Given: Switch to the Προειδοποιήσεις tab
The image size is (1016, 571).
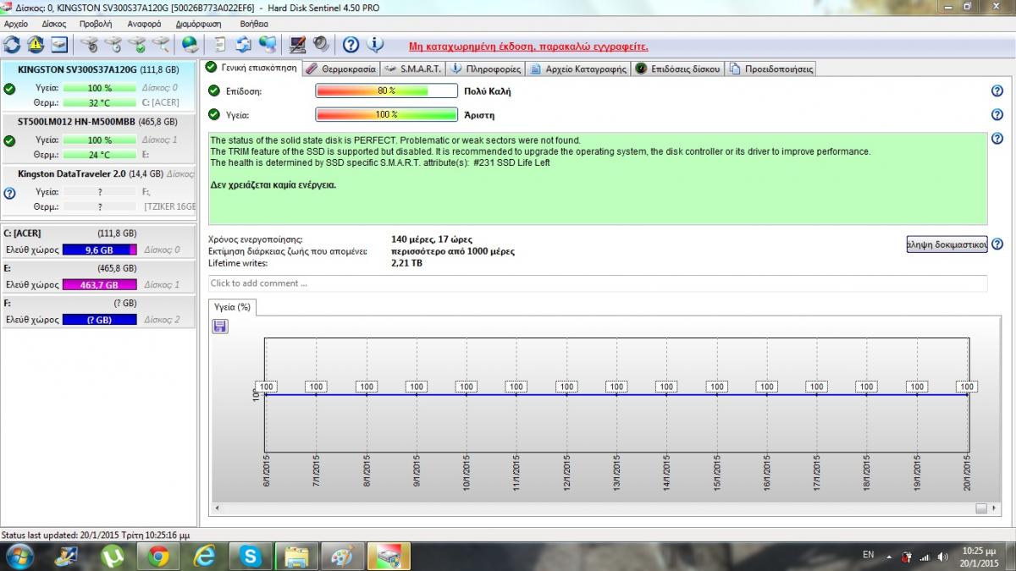Looking at the screenshot, I should pos(770,69).
